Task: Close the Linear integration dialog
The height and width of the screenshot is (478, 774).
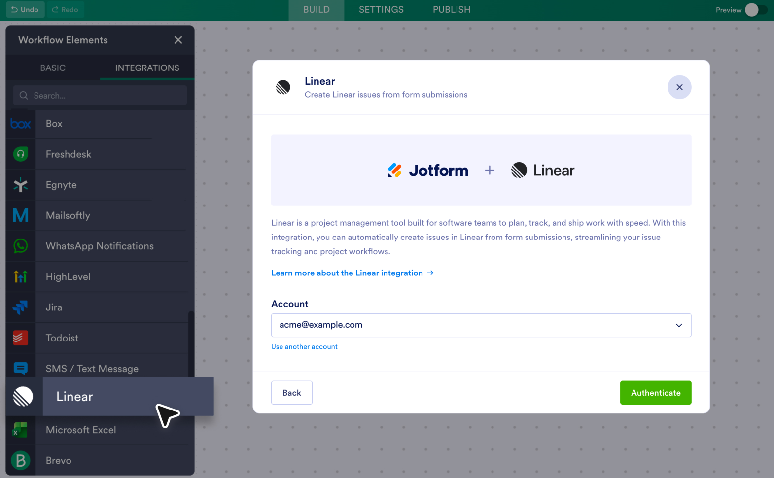Action: coord(679,87)
